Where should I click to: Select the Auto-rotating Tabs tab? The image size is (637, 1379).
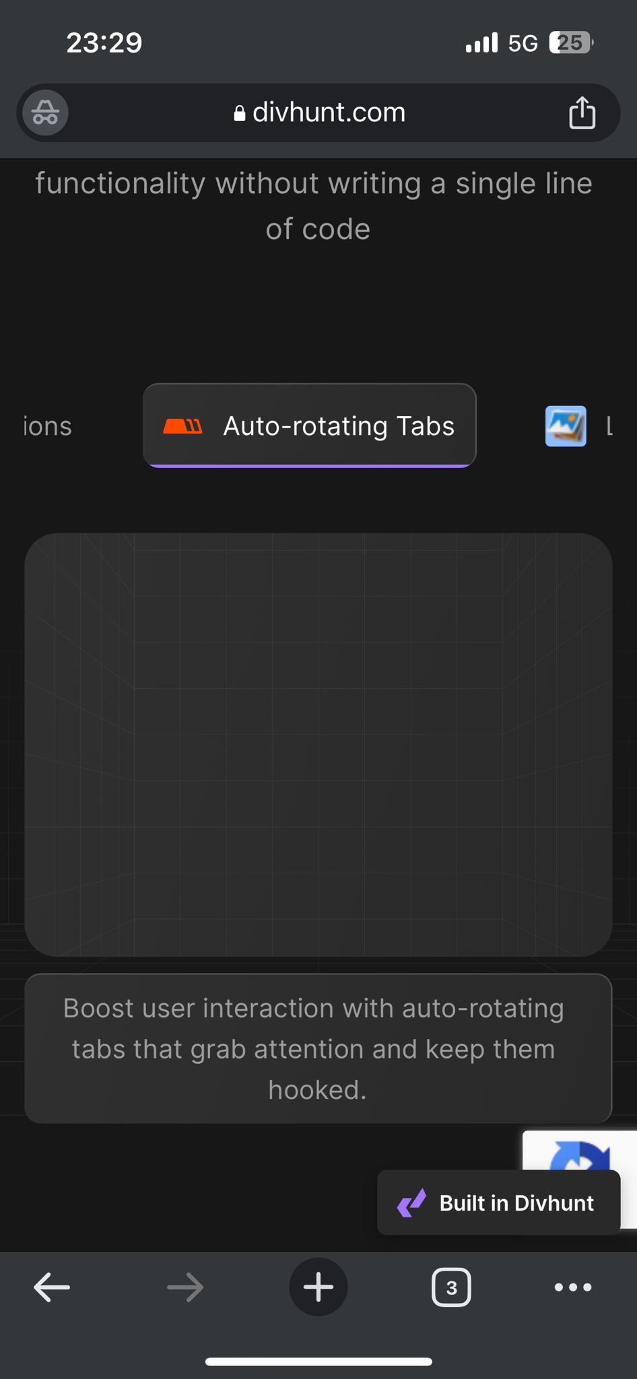point(310,426)
